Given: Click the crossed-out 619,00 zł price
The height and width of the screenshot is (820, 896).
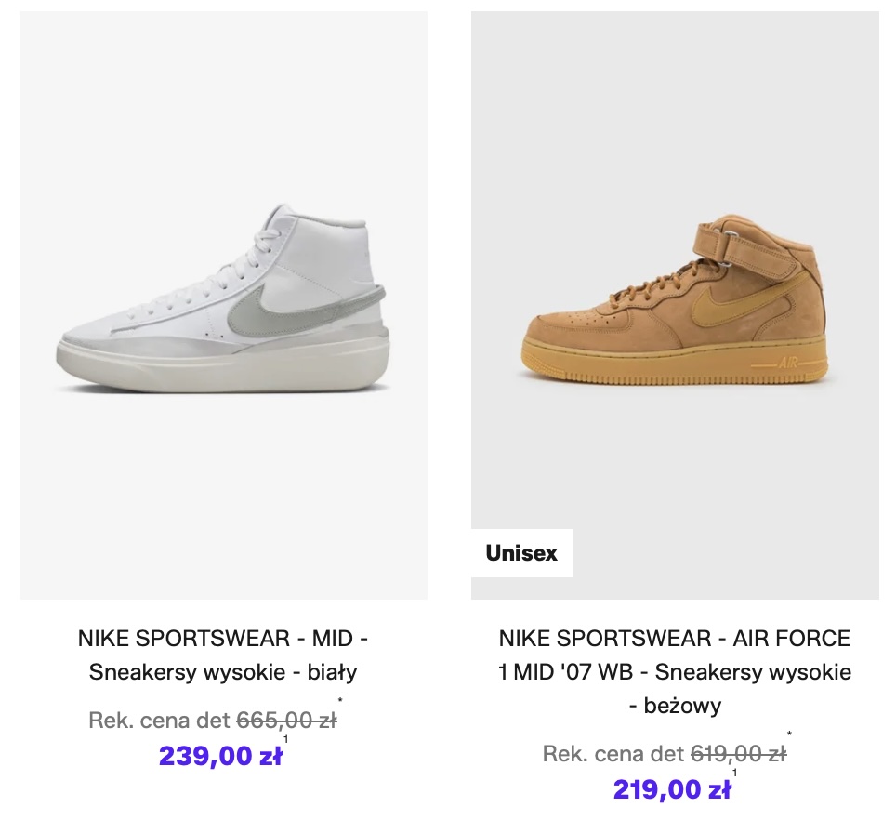Looking at the screenshot, I should point(738,754).
